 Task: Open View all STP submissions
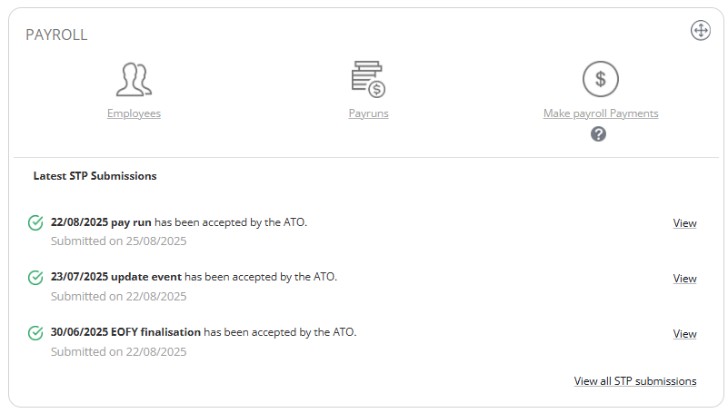click(x=635, y=381)
